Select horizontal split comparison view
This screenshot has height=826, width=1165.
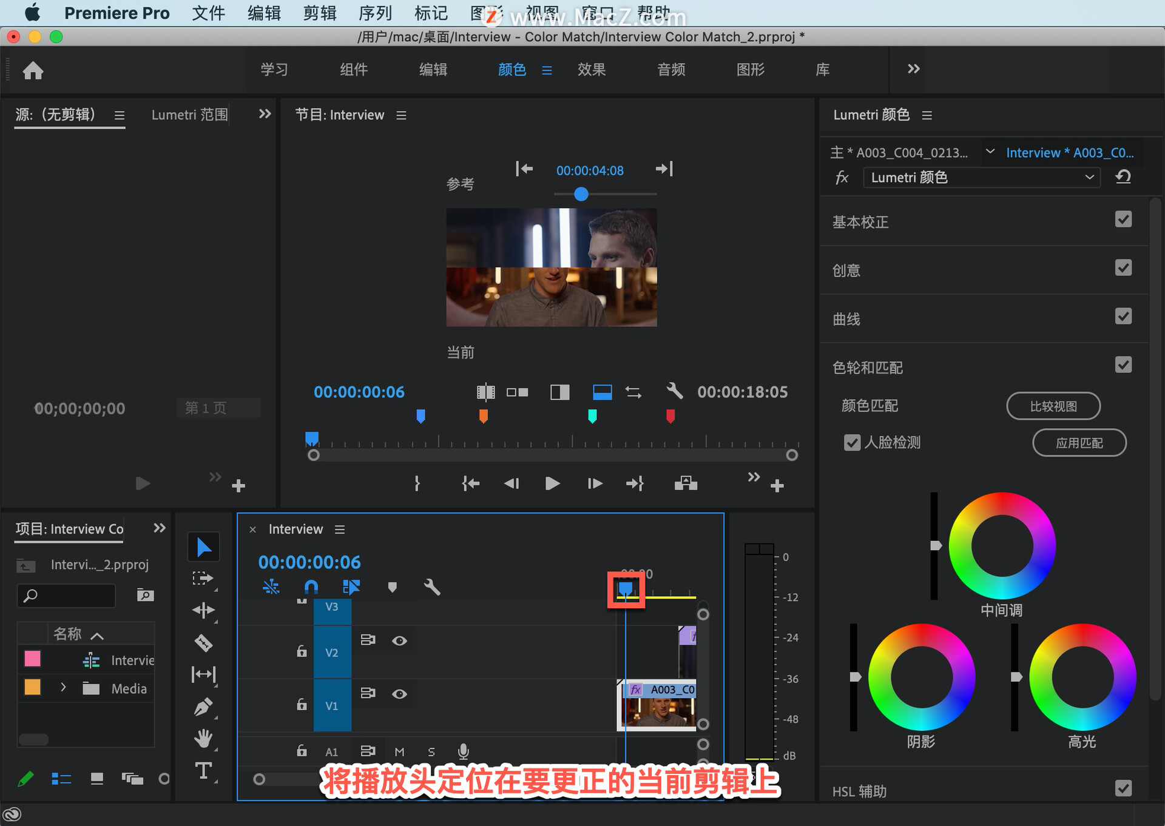[602, 392]
